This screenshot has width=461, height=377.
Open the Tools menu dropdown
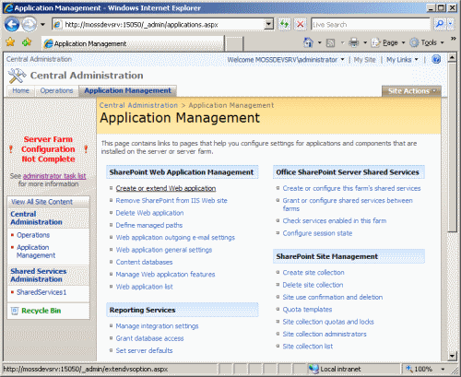pyautogui.click(x=428, y=42)
